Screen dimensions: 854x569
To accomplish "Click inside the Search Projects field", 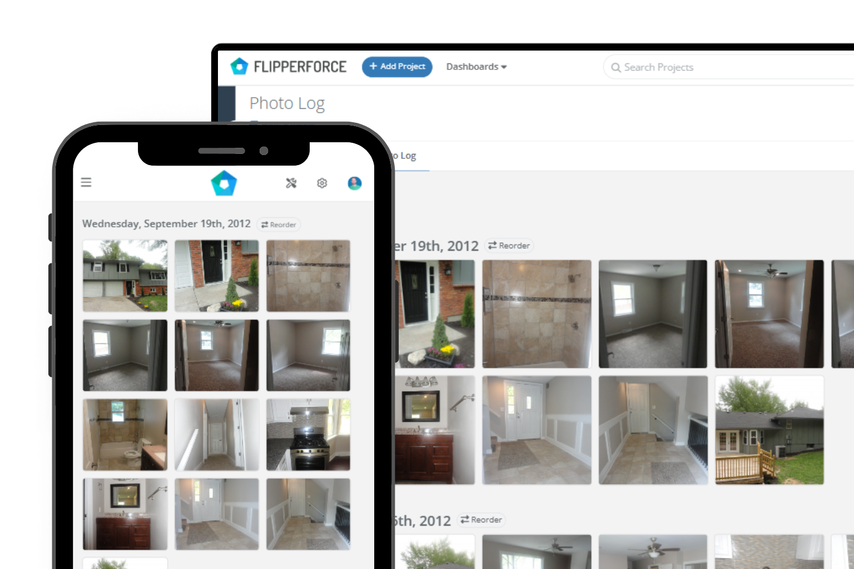I will [695, 67].
